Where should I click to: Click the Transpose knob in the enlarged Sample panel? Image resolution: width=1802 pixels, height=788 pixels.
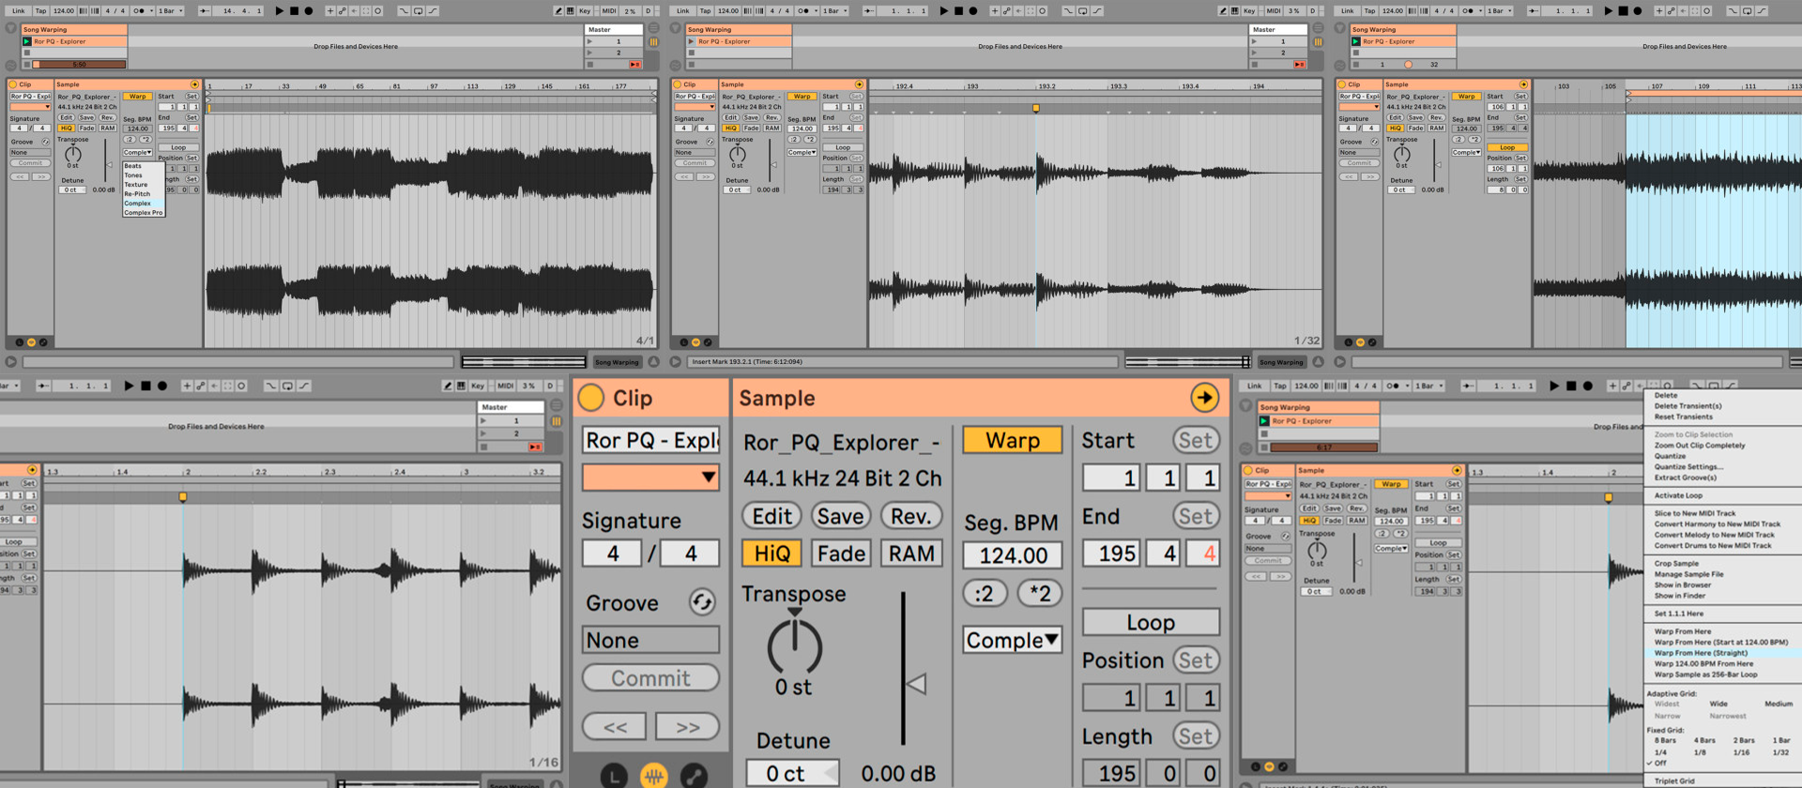pyautogui.click(x=794, y=644)
